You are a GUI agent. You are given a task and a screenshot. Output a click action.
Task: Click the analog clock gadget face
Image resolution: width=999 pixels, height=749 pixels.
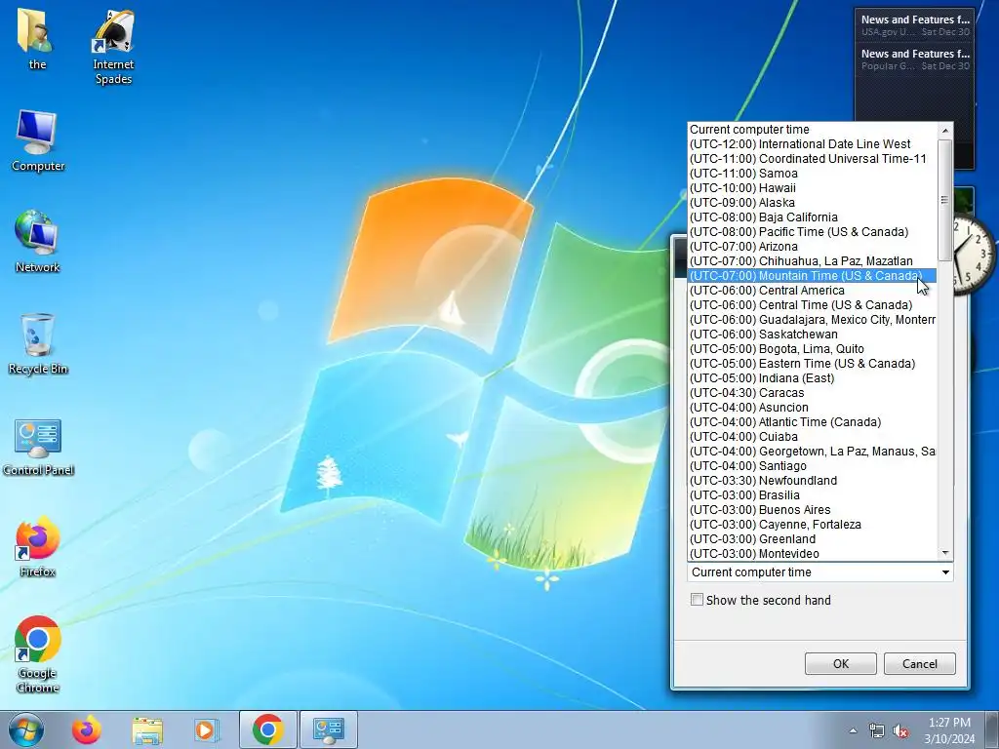[975, 255]
